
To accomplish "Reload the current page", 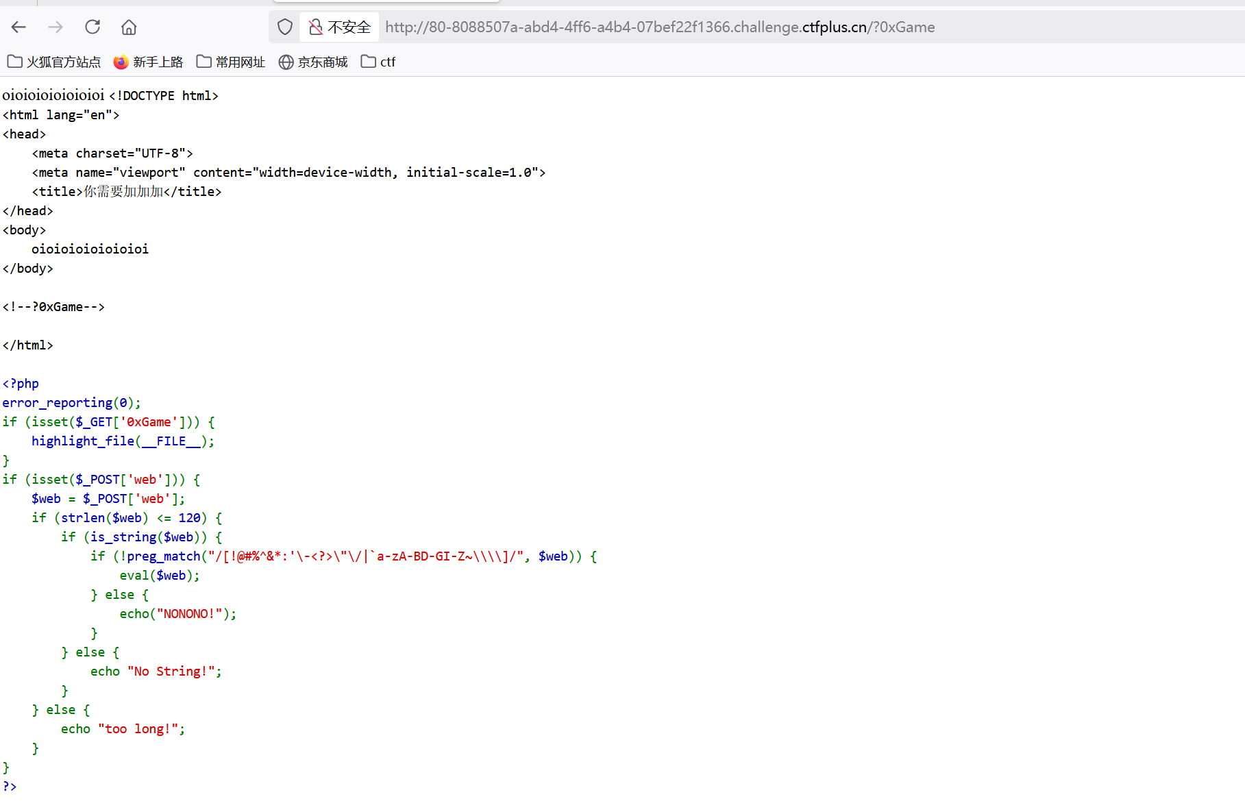I will coord(93,27).
